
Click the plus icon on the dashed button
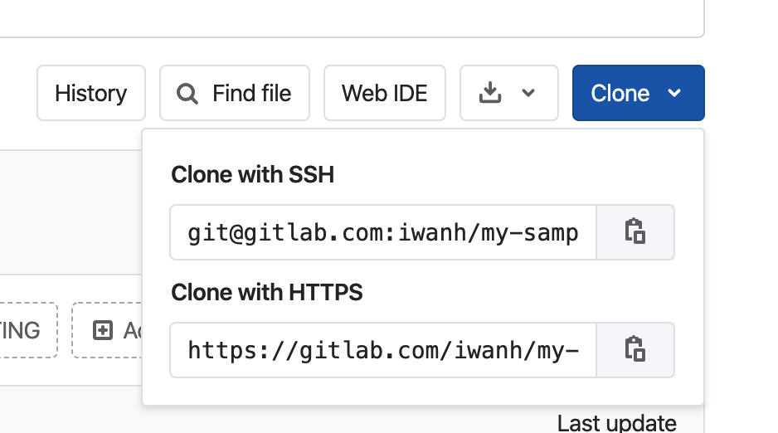point(102,330)
